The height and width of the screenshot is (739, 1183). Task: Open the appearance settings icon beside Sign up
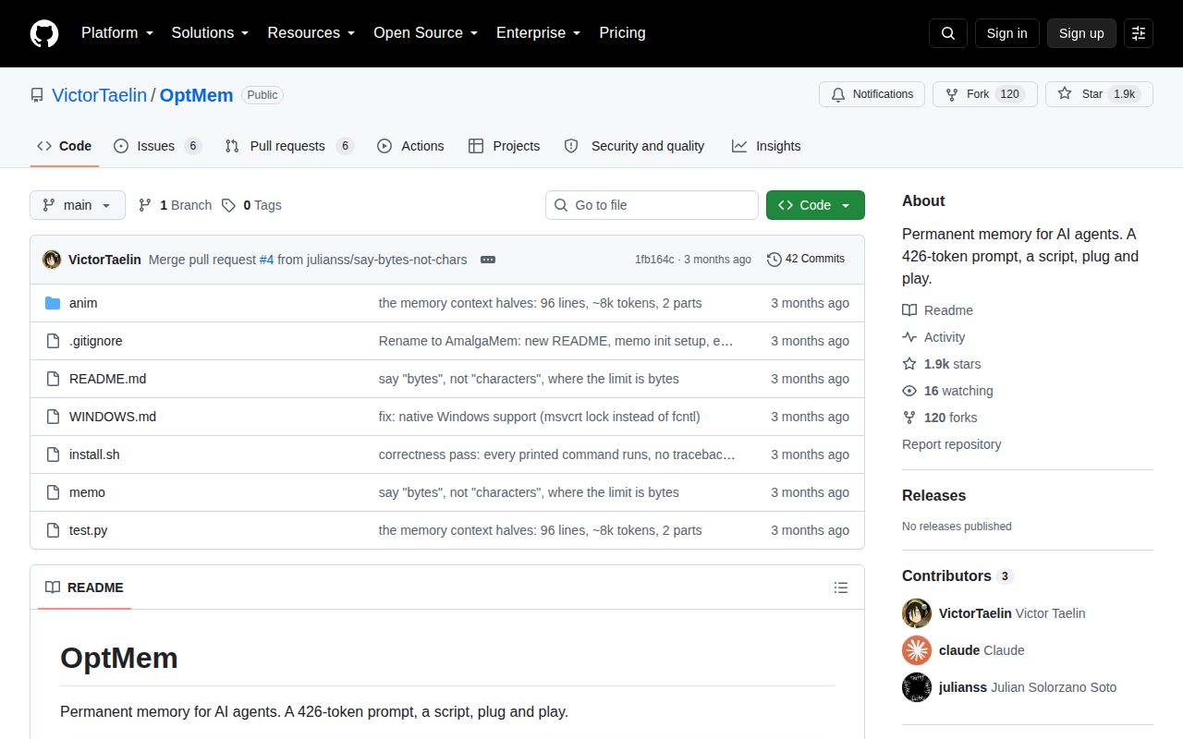[x=1139, y=33]
